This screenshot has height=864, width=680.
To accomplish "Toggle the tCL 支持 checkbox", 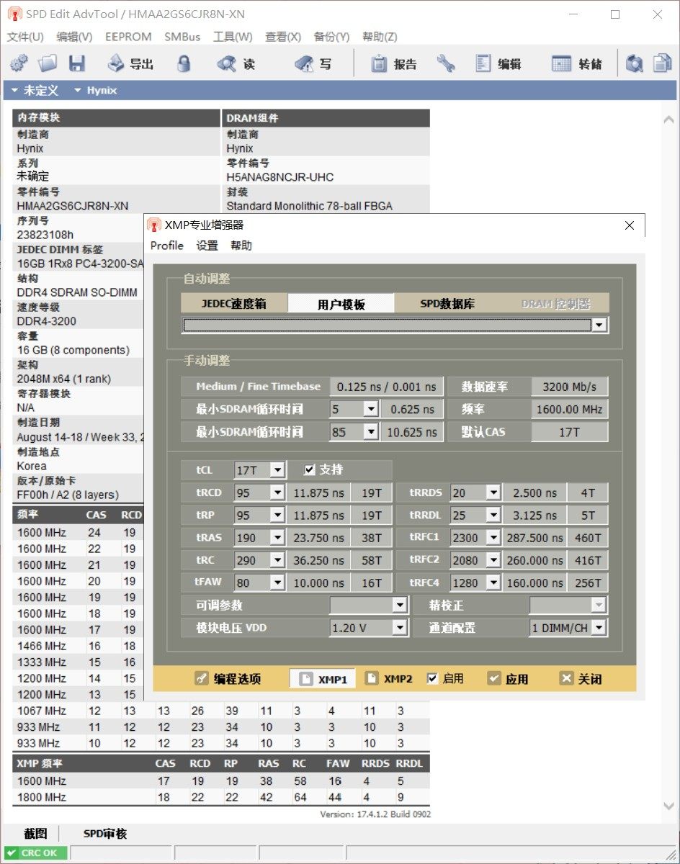I will [x=310, y=470].
